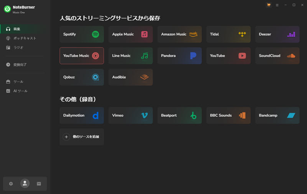Screen dimensions: 307x194
Task: Select the Line Music label
Action: click(x=121, y=56)
